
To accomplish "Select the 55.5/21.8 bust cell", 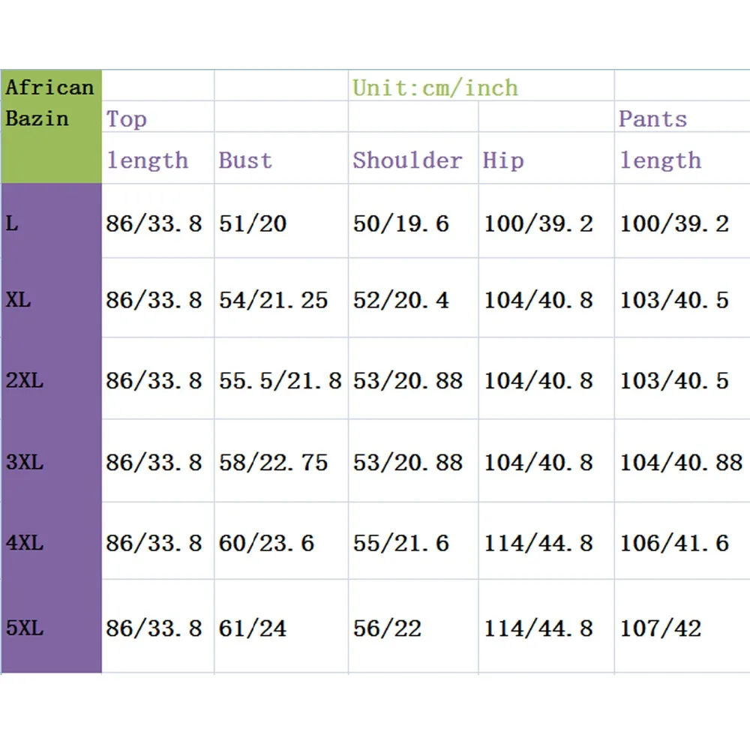I will pos(280,381).
